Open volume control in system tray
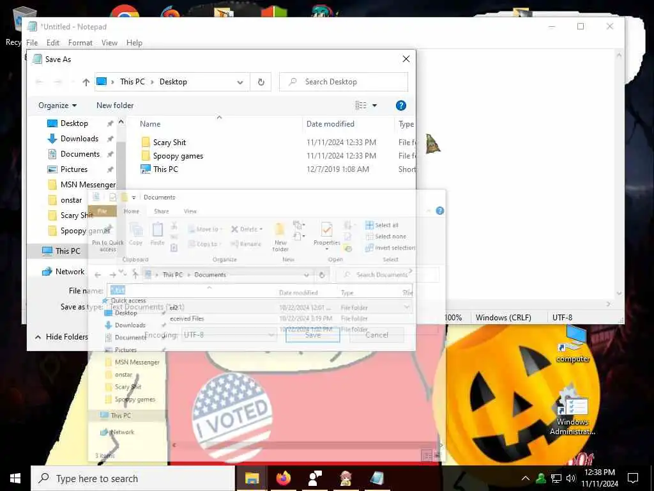The image size is (654, 491). pyautogui.click(x=571, y=478)
